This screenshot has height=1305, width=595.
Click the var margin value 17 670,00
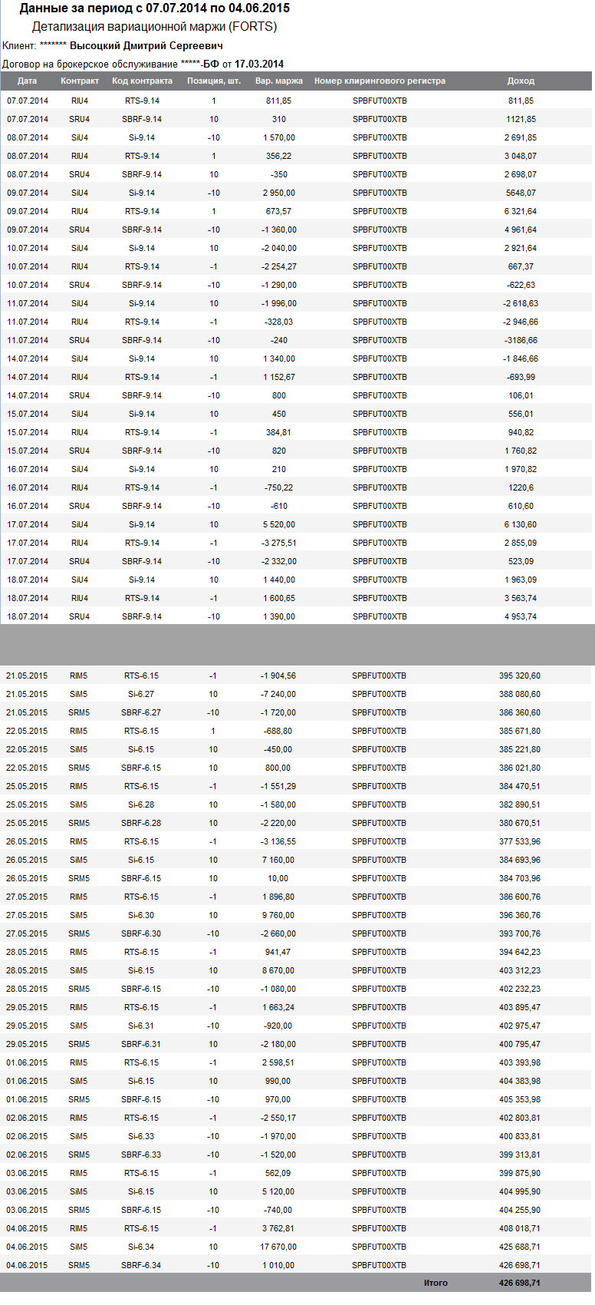tap(278, 1247)
